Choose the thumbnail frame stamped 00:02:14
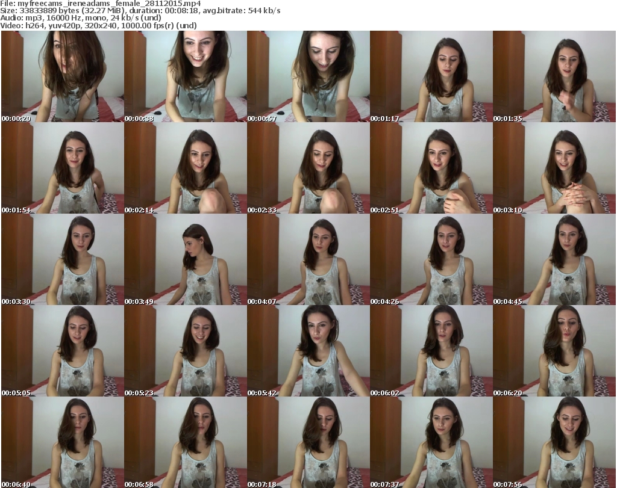 click(x=186, y=168)
